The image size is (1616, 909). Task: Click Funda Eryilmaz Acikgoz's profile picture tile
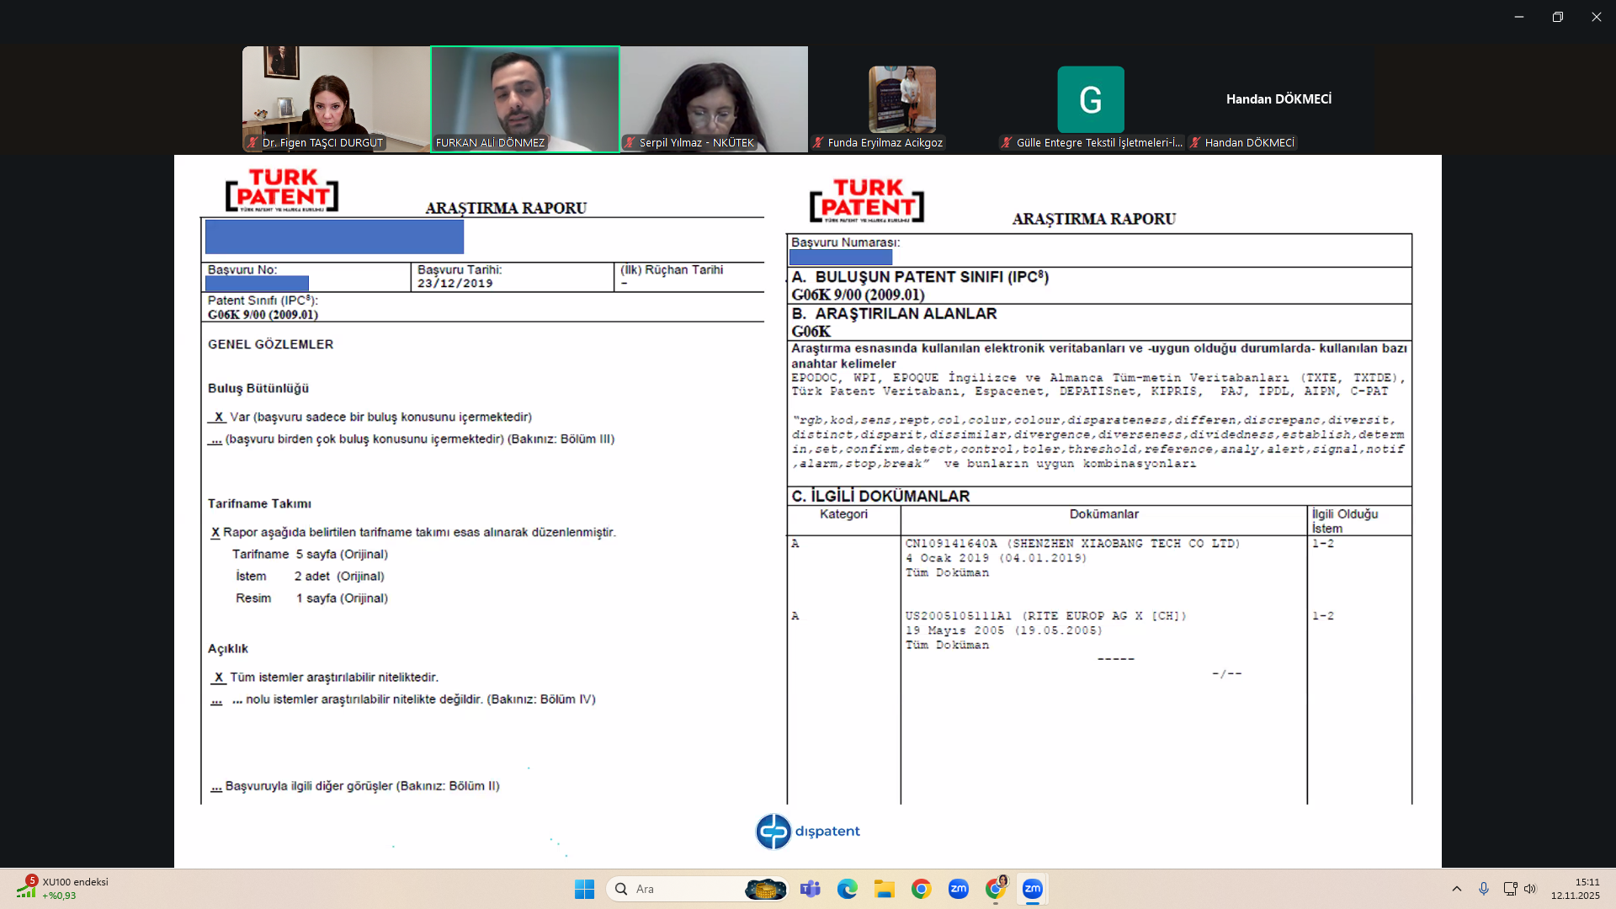point(902,99)
